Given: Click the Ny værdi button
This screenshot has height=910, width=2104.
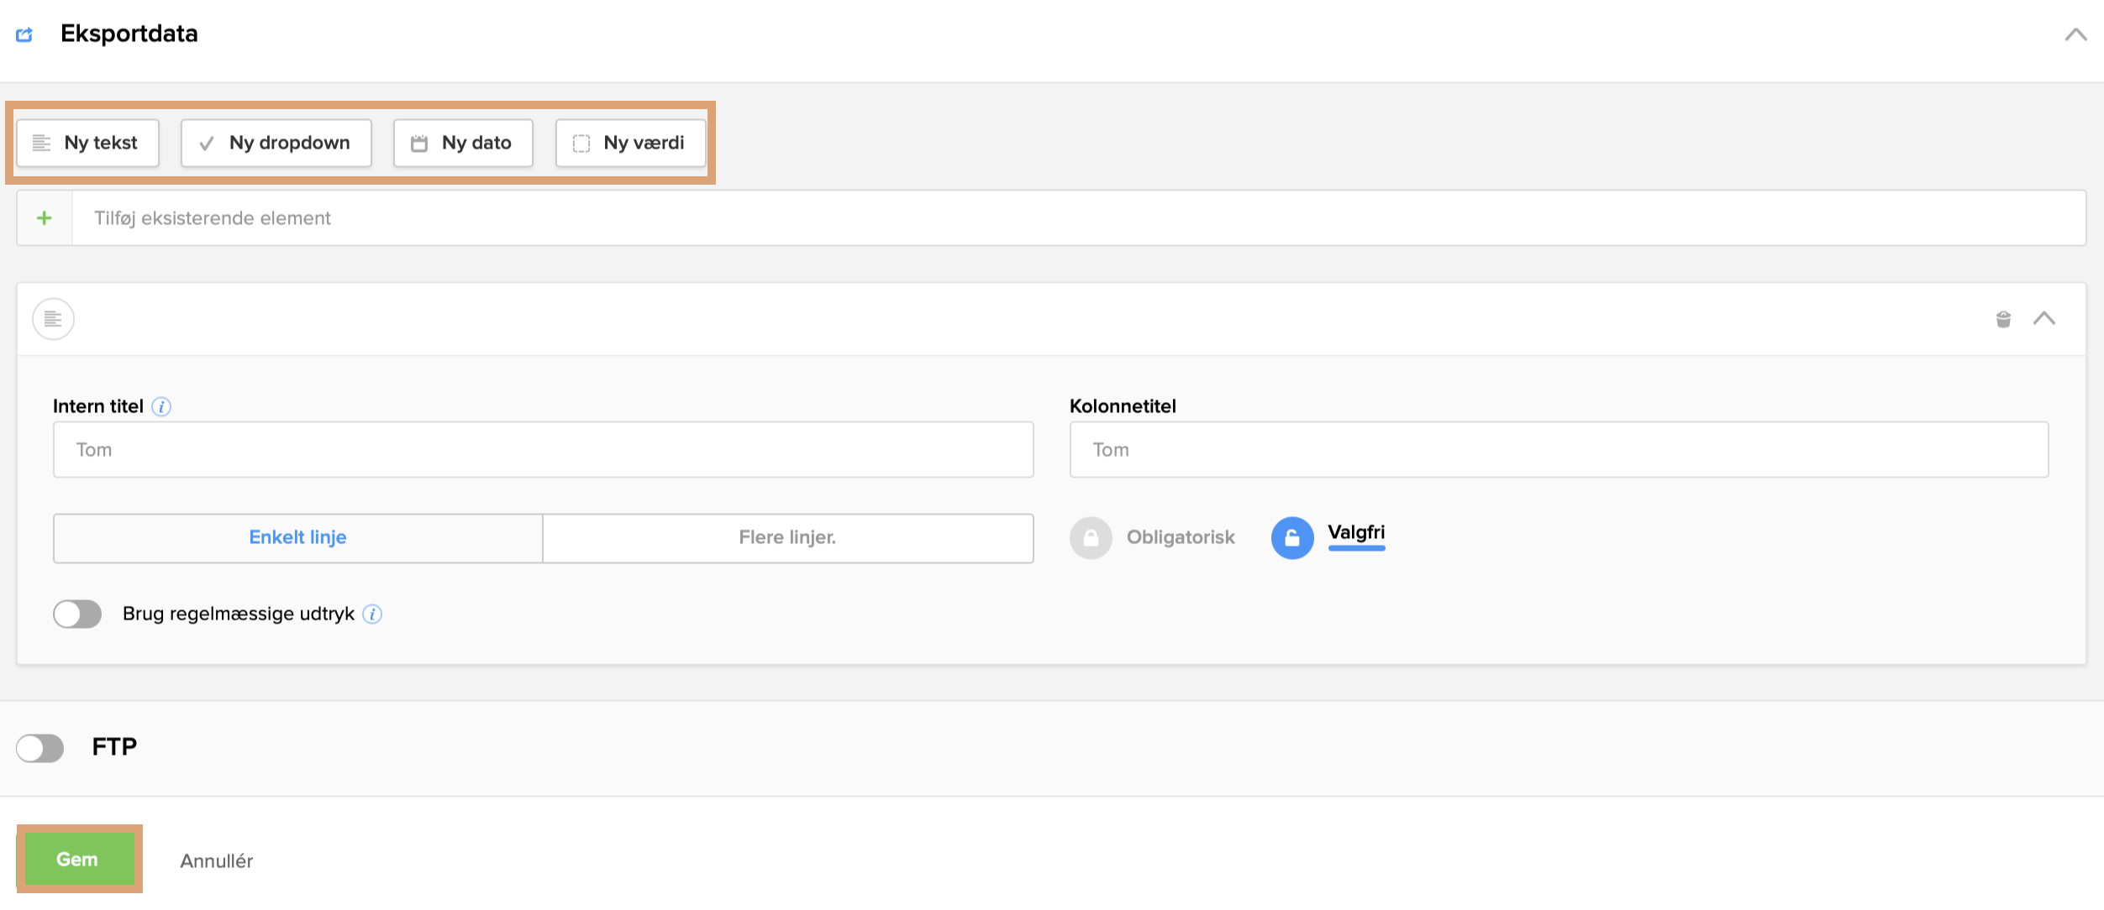Looking at the screenshot, I should [x=631, y=143].
